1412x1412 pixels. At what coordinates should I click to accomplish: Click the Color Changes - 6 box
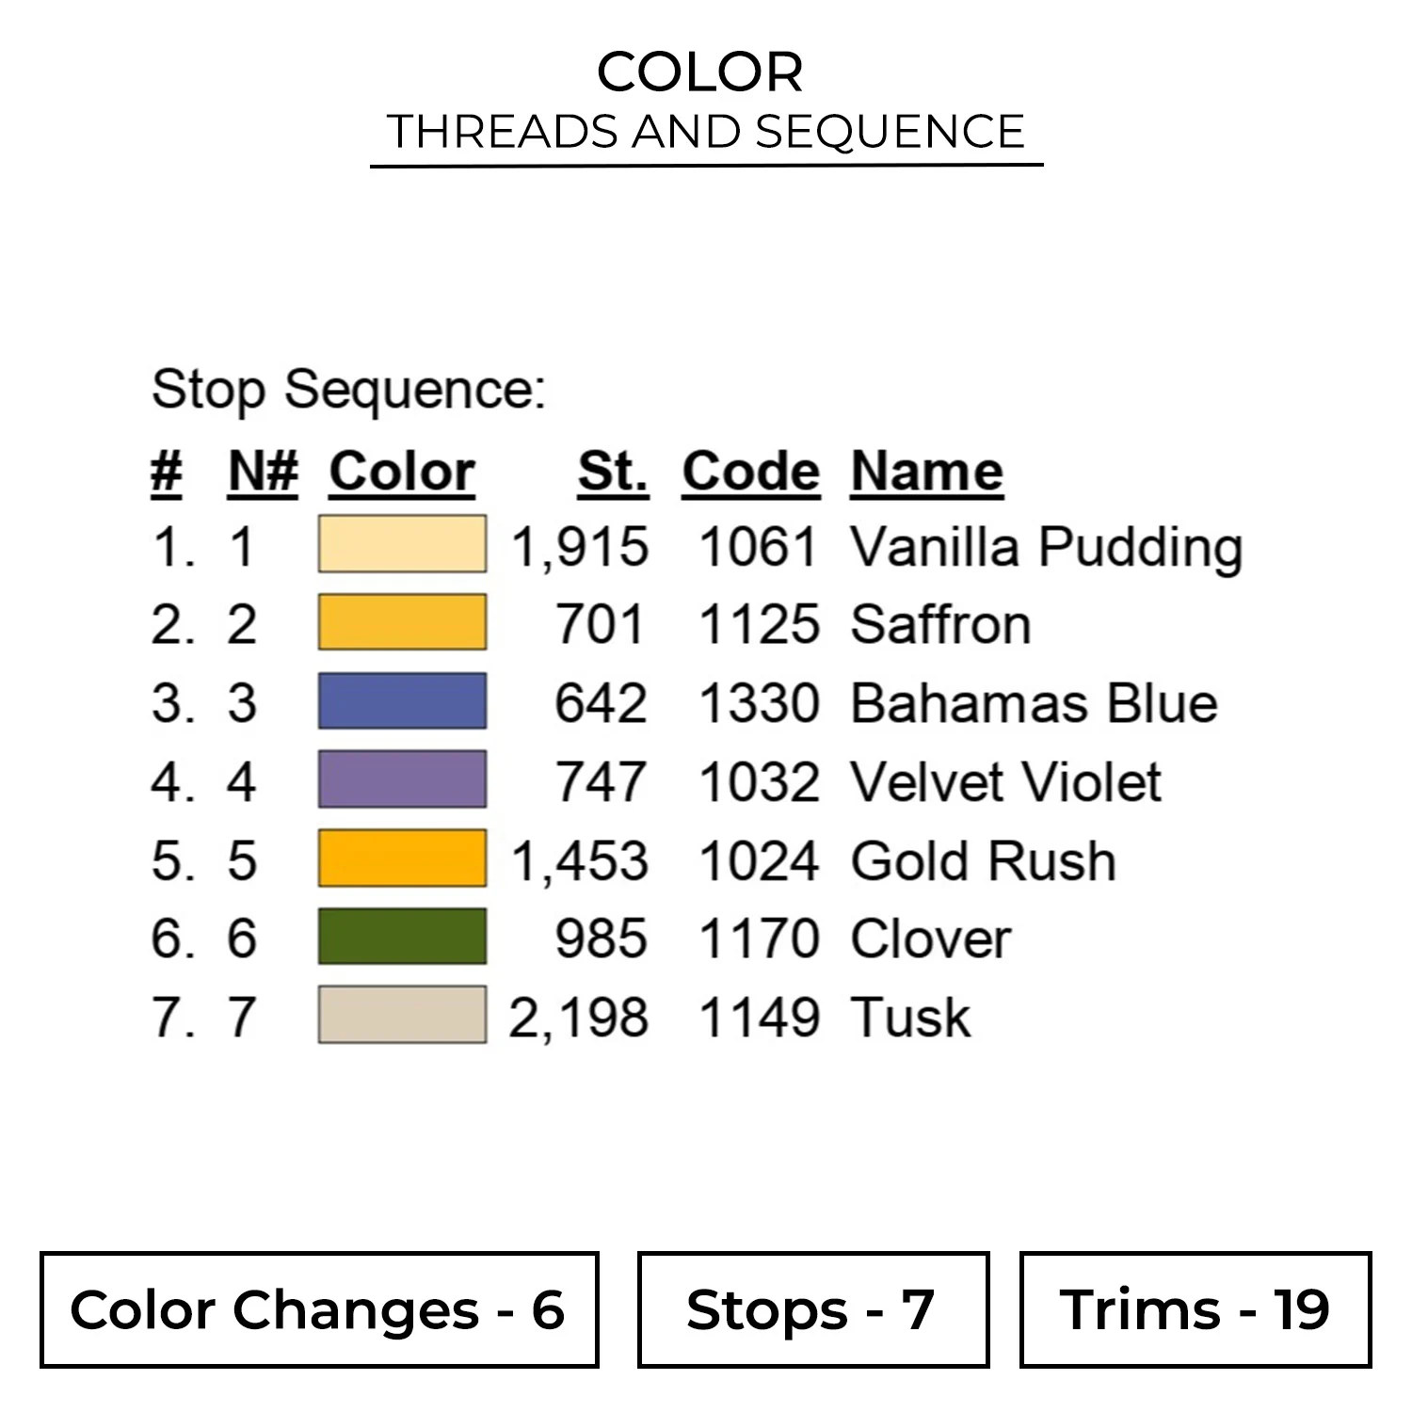pyautogui.click(x=319, y=1309)
